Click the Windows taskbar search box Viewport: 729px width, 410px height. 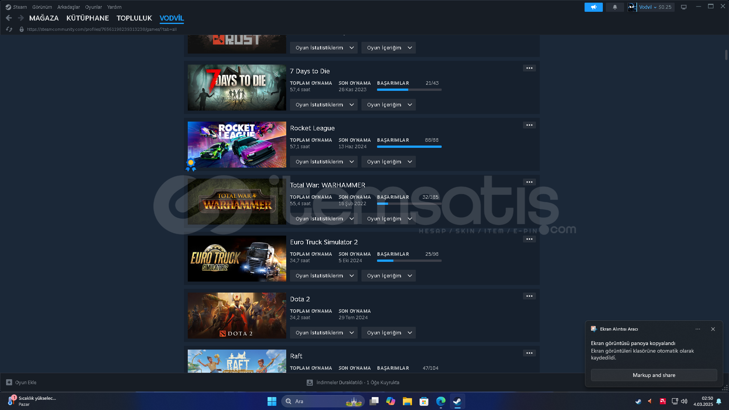pos(323,401)
